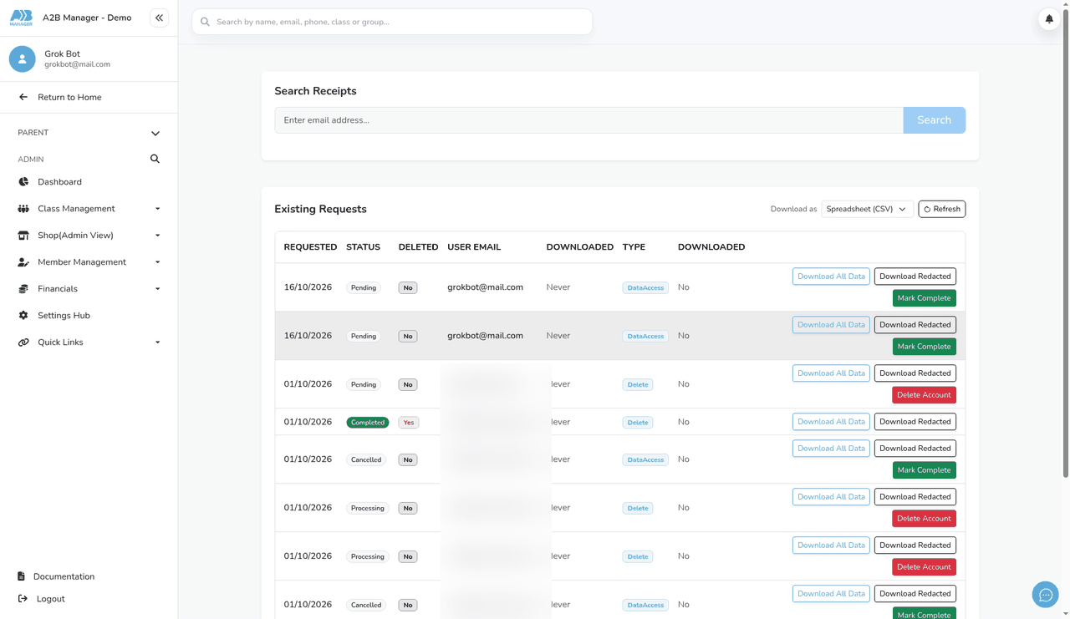Click the admin search magnifier icon
This screenshot has height=619, width=1070.
click(155, 159)
